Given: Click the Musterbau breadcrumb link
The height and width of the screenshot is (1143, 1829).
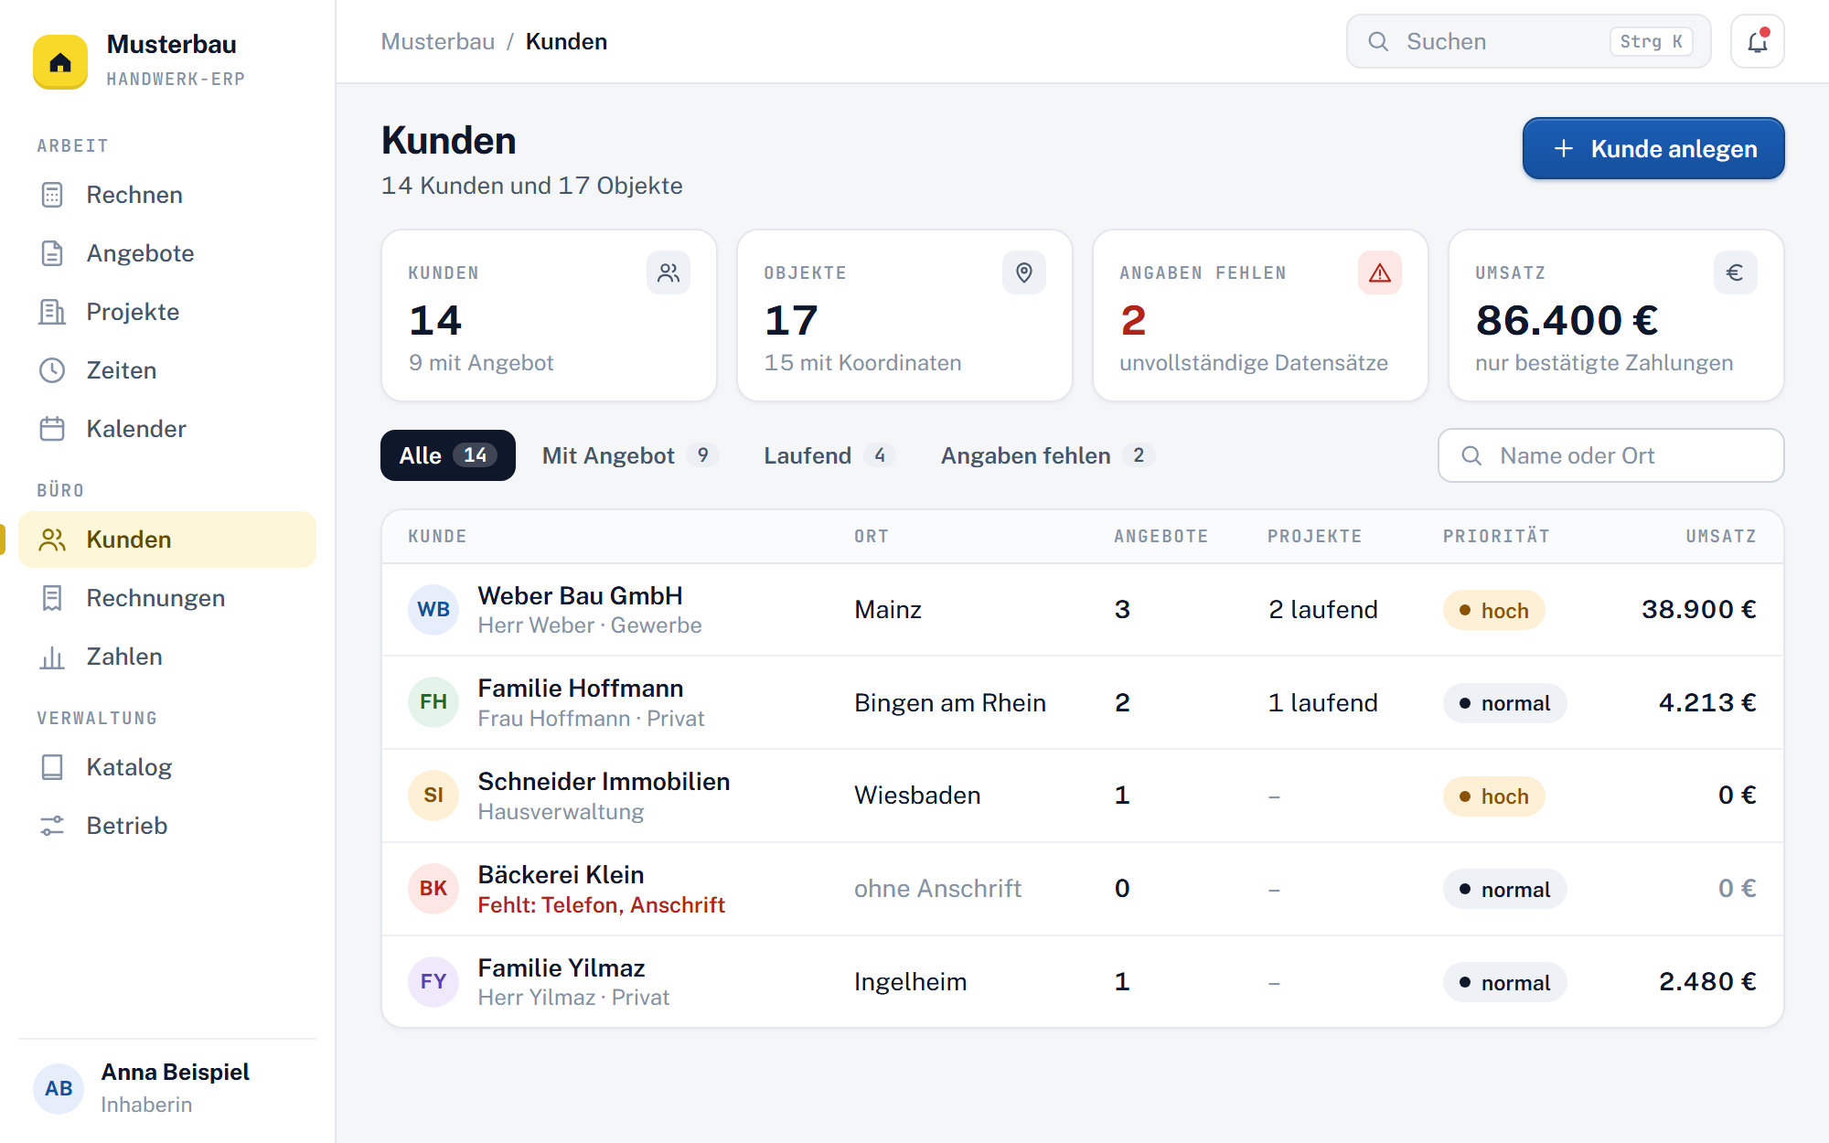Looking at the screenshot, I should pos(438,41).
